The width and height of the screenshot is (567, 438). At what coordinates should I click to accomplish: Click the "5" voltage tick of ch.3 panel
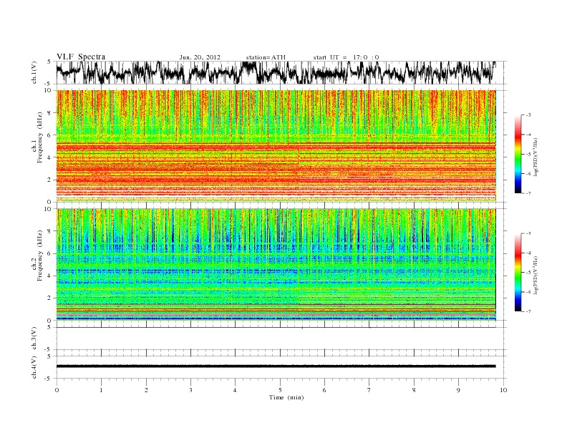(49, 327)
